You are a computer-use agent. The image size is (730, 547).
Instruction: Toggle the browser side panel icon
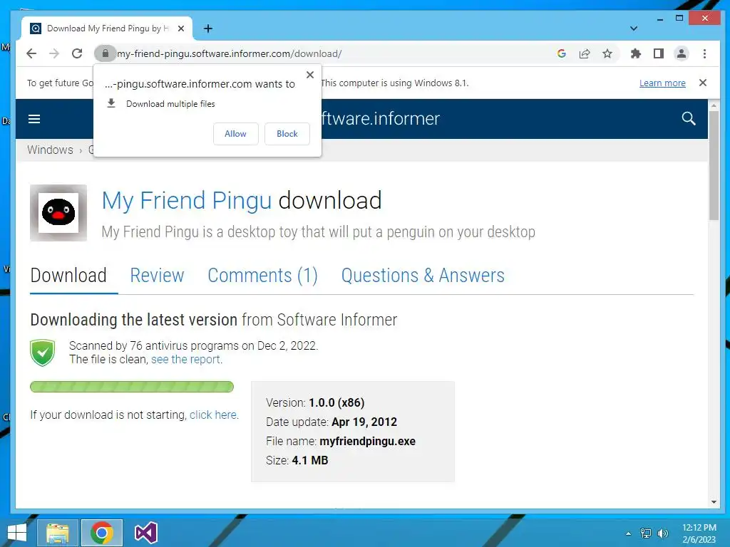point(658,53)
